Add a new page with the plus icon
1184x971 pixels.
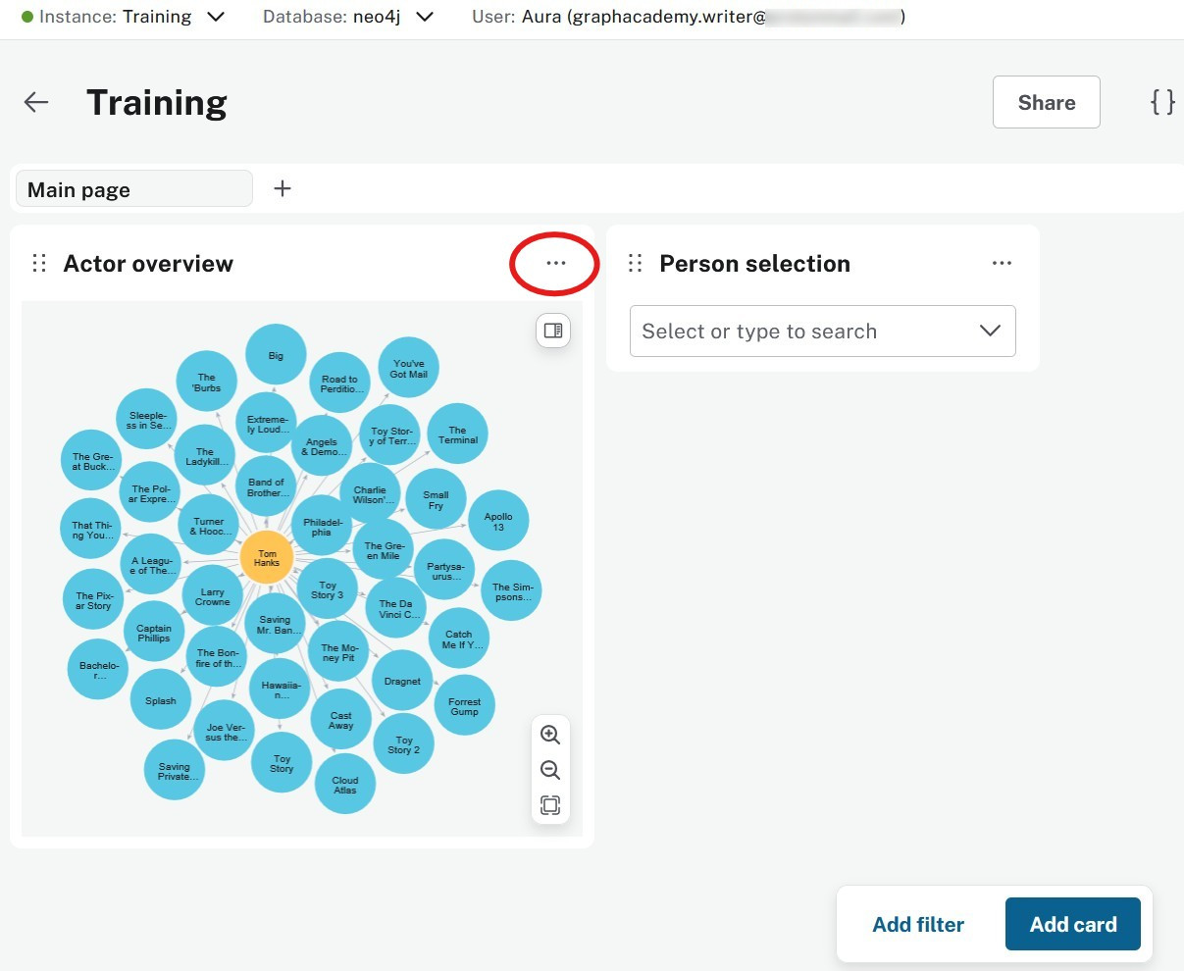point(283,188)
